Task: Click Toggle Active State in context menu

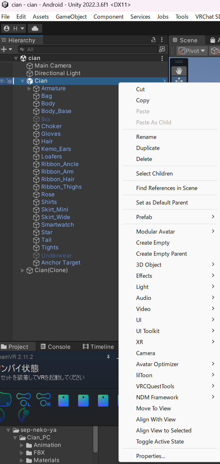Action: coord(160,442)
